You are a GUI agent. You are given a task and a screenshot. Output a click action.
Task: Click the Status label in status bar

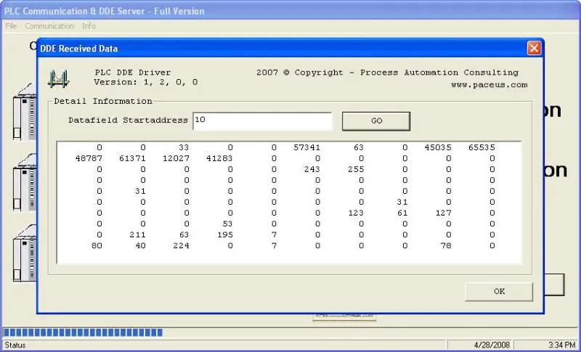tap(17, 344)
